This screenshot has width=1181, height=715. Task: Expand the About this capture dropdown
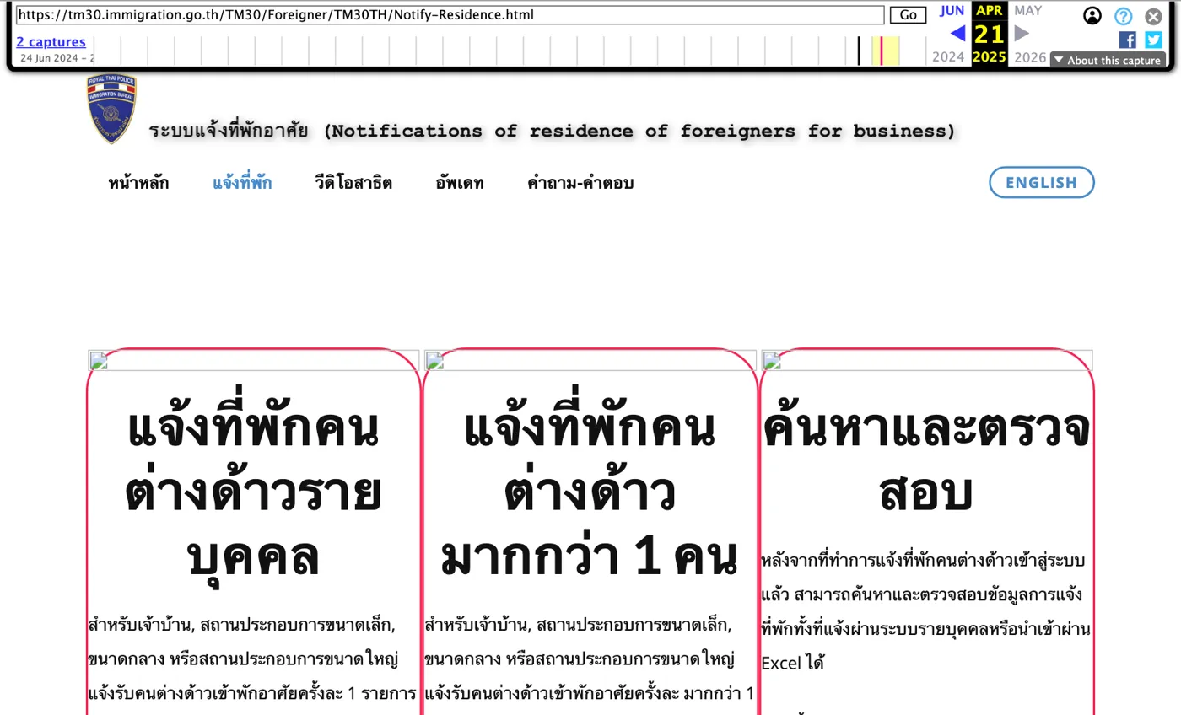tap(1108, 60)
